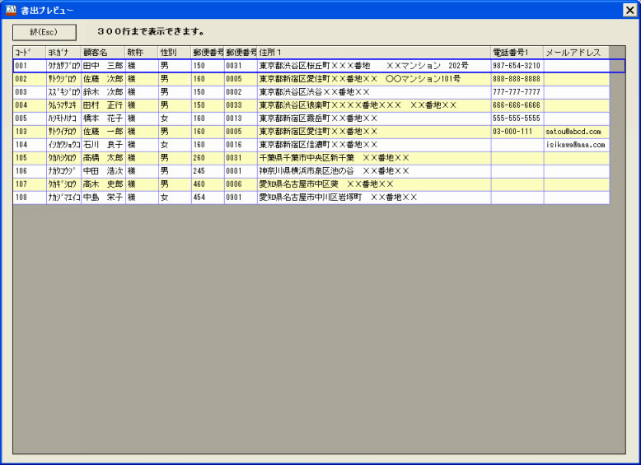The image size is (641, 465).
Task: Click the application icon in the title bar
Action: tap(11, 10)
